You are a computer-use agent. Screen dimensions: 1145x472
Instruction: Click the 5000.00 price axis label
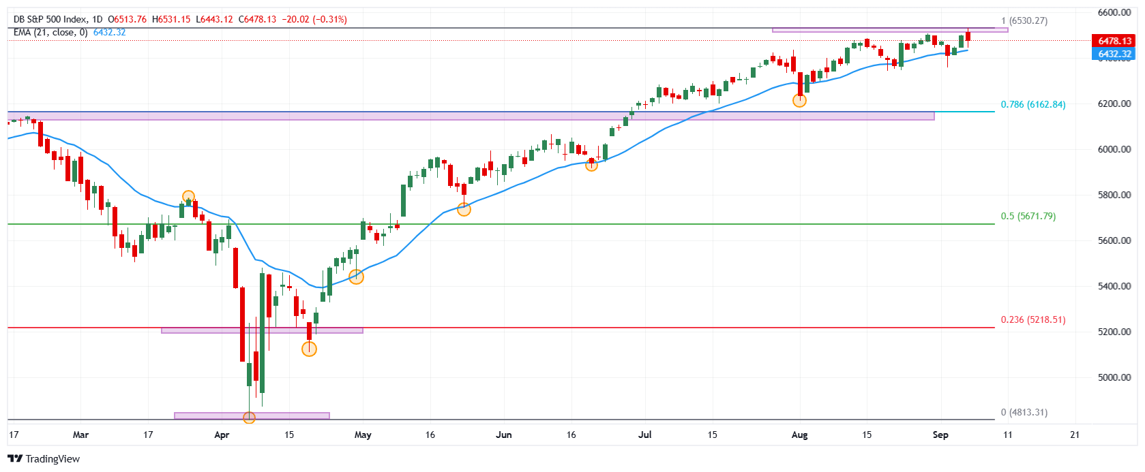(1114, 377)
